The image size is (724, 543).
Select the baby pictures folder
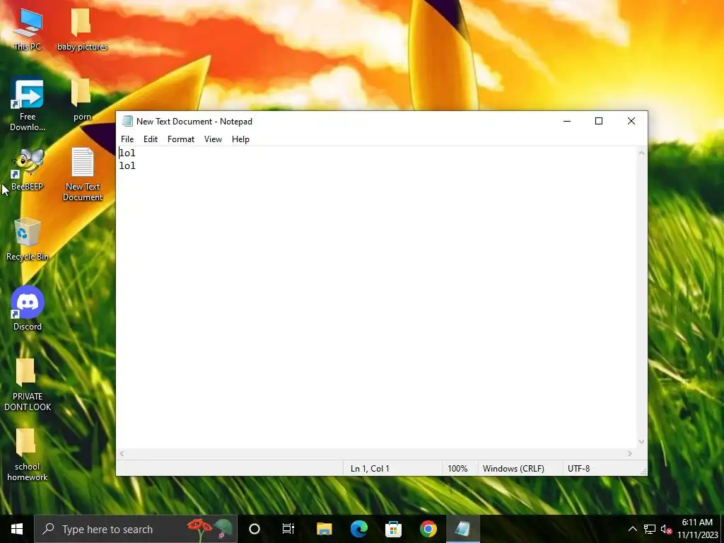82,30
